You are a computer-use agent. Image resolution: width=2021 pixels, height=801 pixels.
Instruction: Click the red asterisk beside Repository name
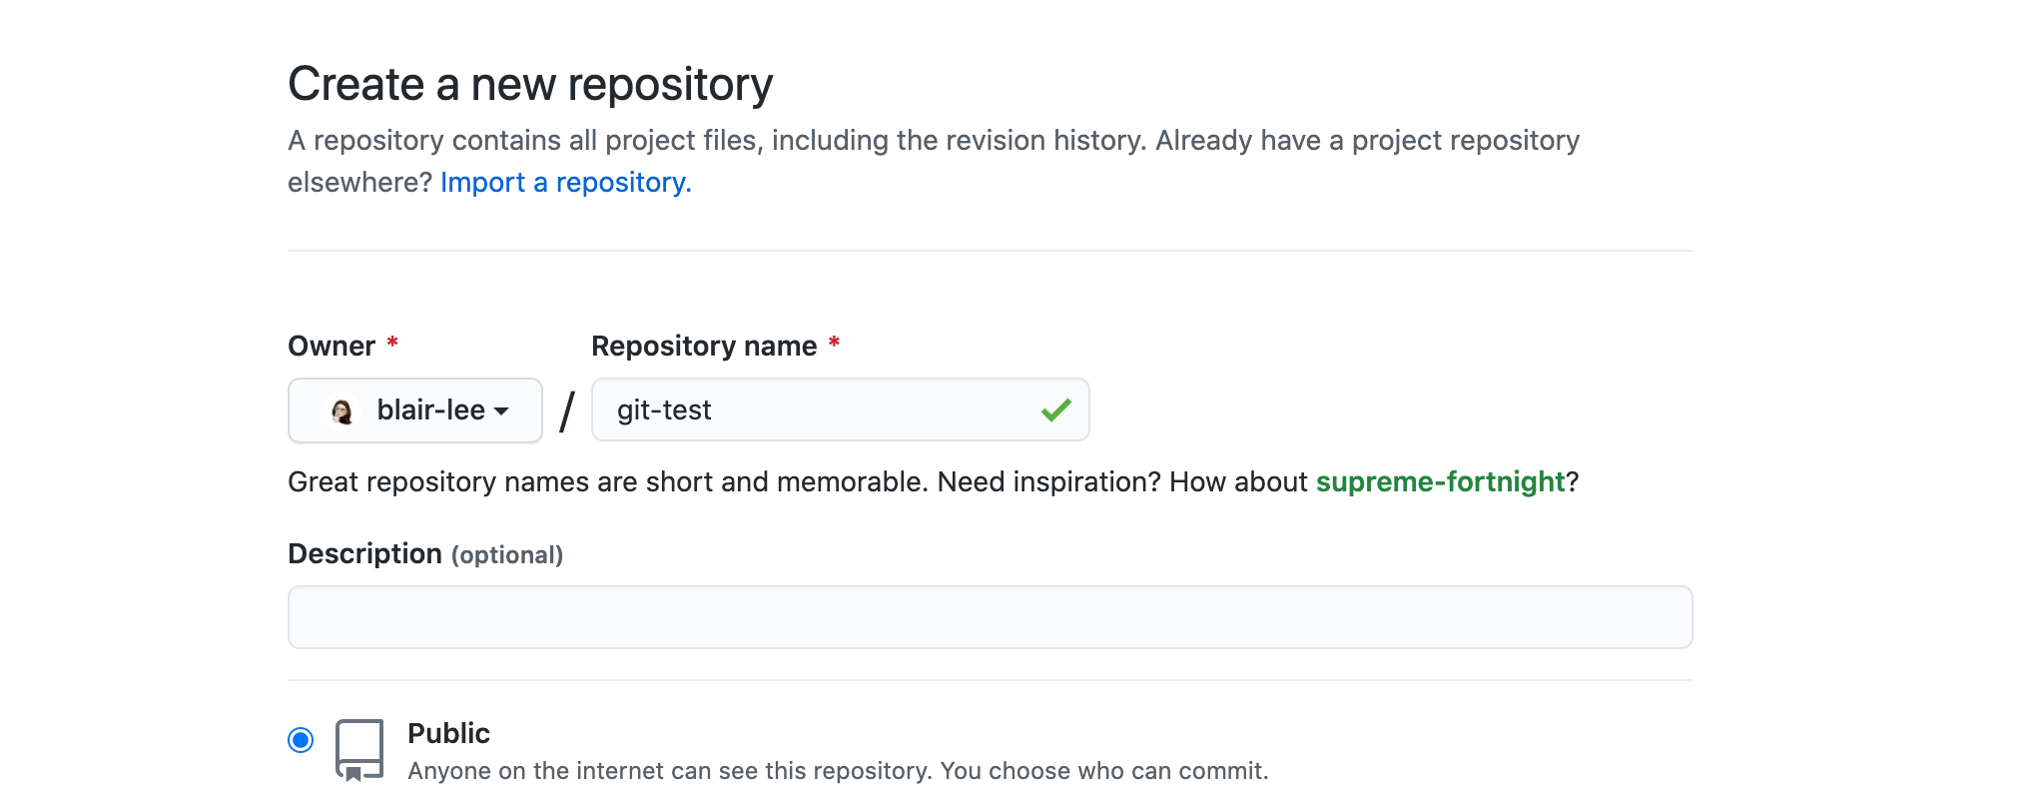[x=834, y=344]
